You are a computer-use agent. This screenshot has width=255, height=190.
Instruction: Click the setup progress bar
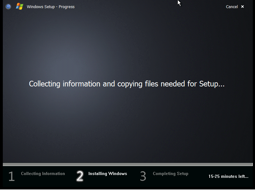coord(128,164)
